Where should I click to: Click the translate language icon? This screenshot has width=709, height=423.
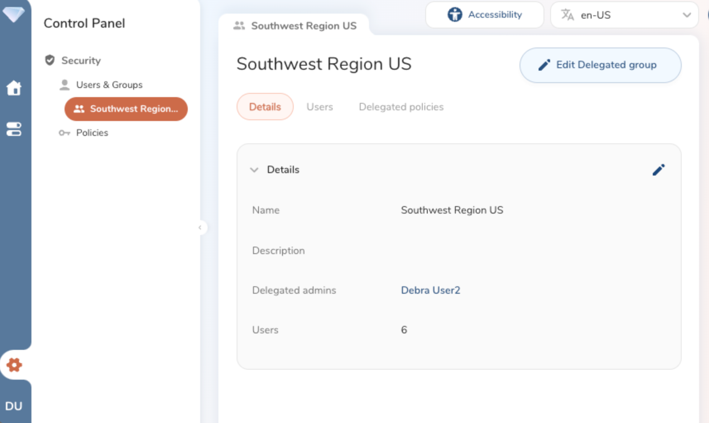(567, 15)
